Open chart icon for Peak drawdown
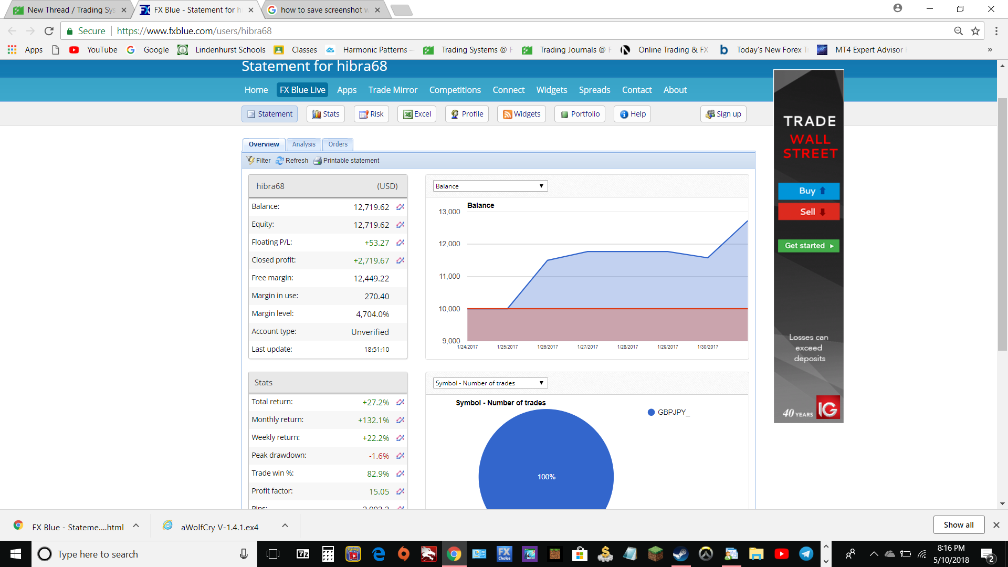The image size is (1008, 567). pyautogui.click(x=400, y=456)
